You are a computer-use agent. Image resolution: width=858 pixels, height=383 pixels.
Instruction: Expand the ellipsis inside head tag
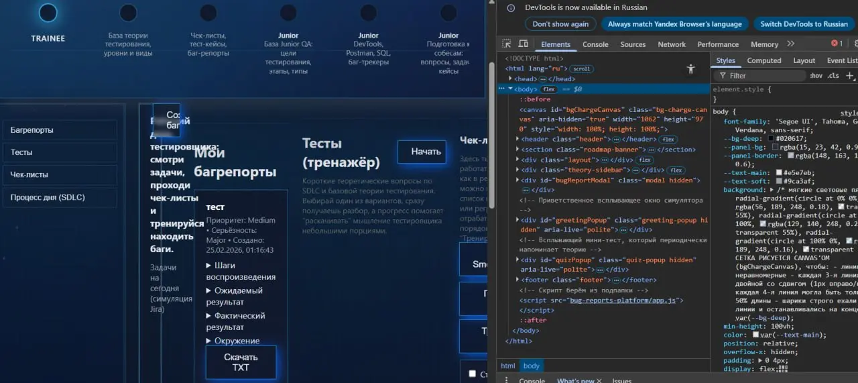(x=543, y=78)
